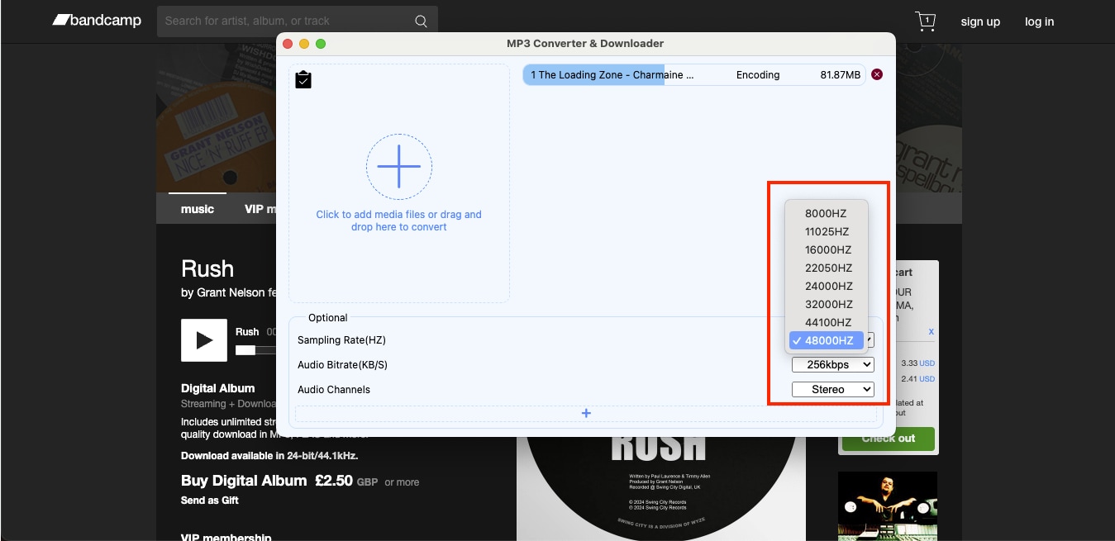Image resolution: width=1115 pixels, height=541 pixels.
Task: Open the shopping cart icon
Action: coord(925,21)
